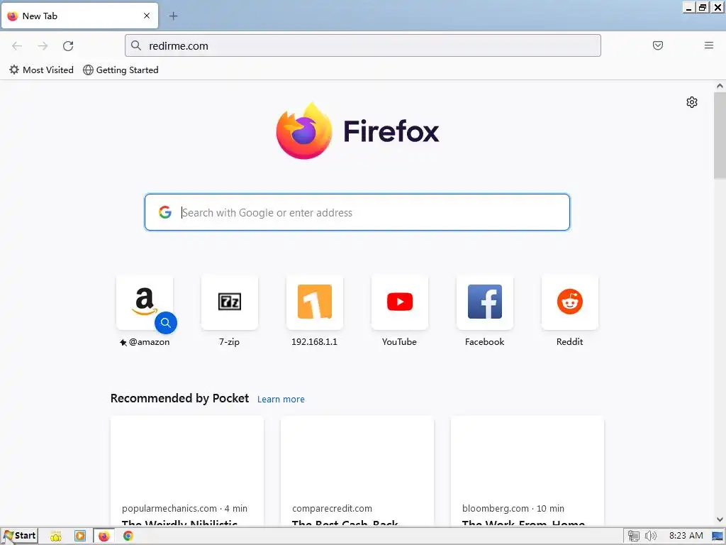Open the media player taskbar icon

pos(79,536)
